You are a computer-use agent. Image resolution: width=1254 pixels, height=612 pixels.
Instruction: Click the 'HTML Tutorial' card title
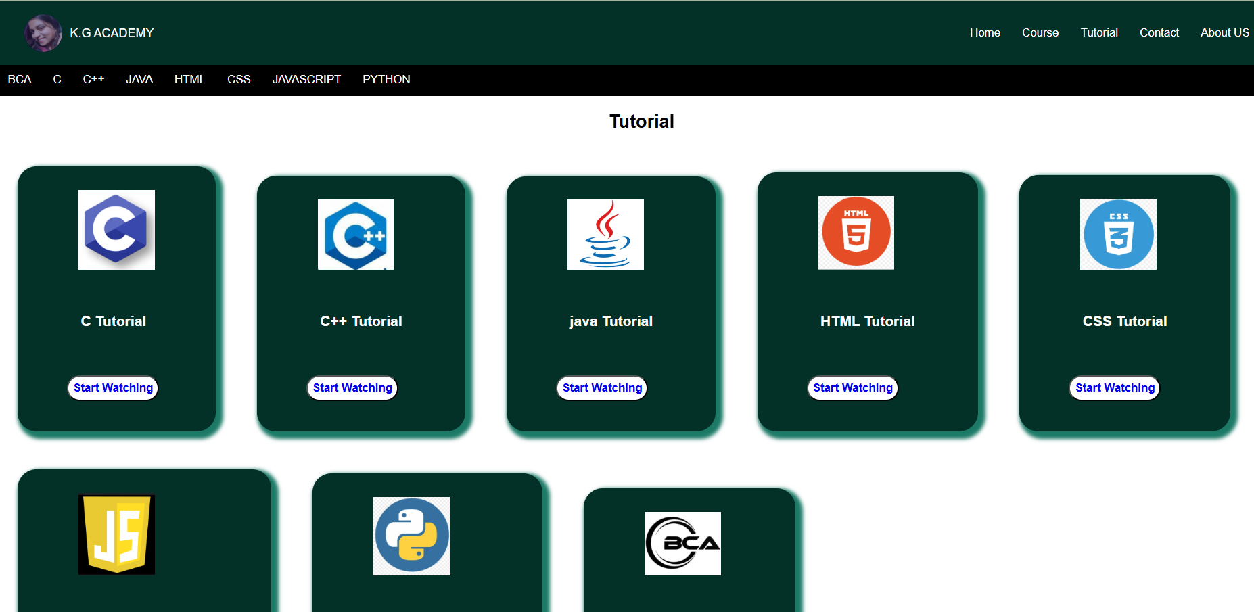(x=868, y=321)
